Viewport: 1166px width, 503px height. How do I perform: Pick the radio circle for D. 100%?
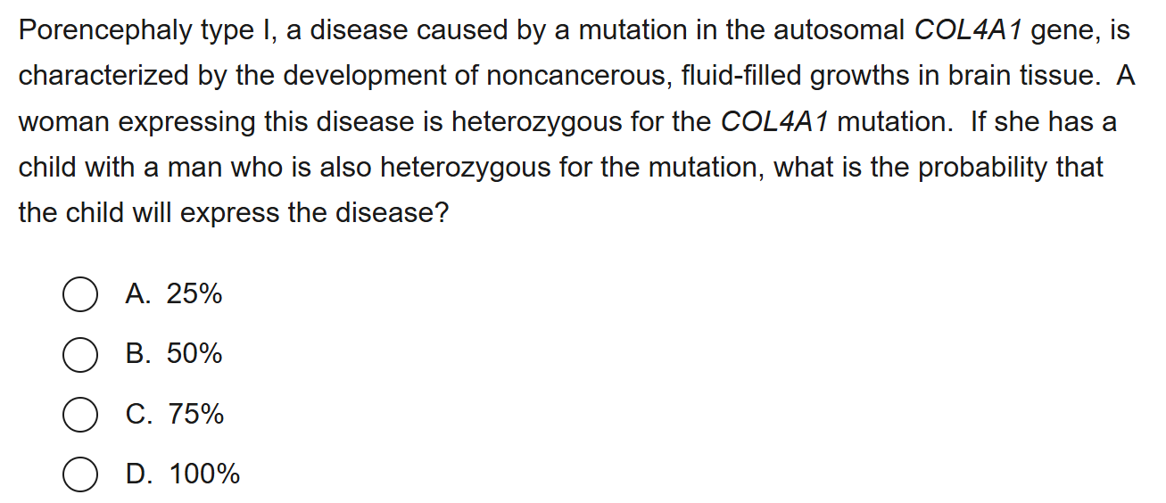pyautogui.click(x=79, y=474)
